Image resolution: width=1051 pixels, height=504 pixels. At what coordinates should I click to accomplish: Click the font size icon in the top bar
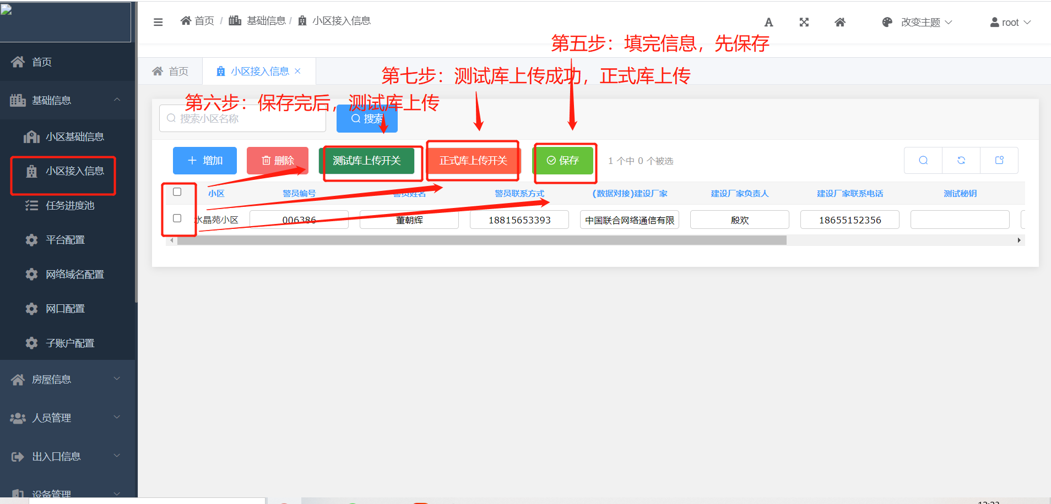[x=769, y=22]
